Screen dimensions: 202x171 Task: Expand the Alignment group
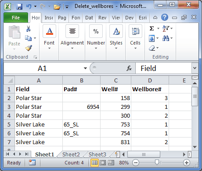pos(72,37)
